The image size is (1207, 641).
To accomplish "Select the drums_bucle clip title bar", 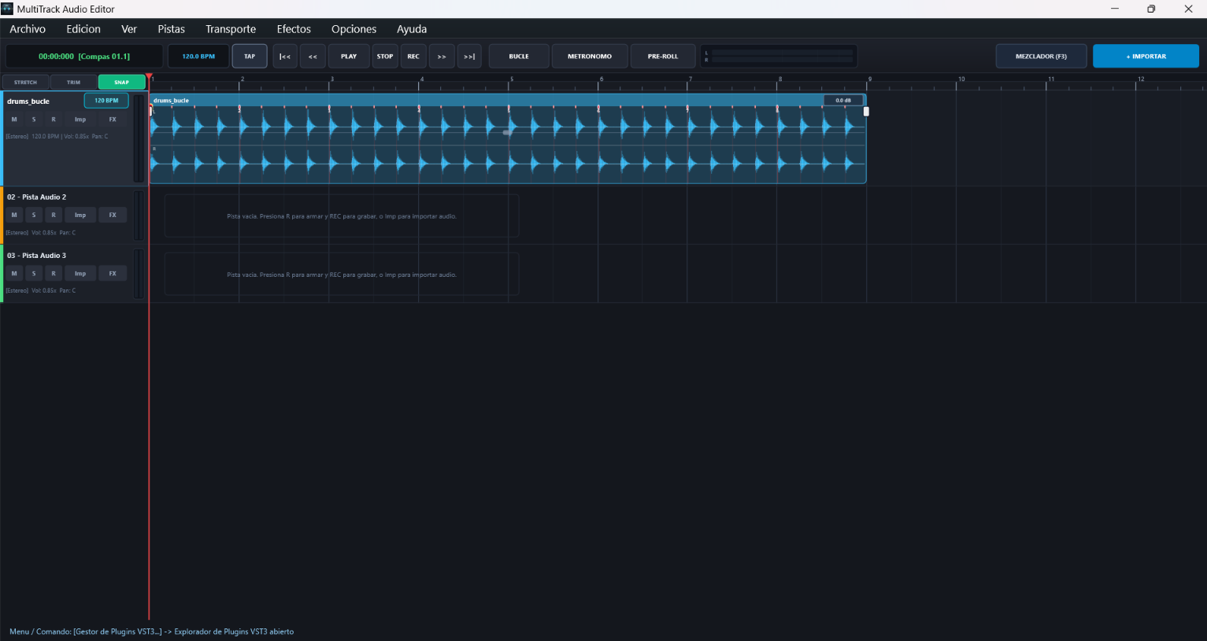I will point(508,101).
